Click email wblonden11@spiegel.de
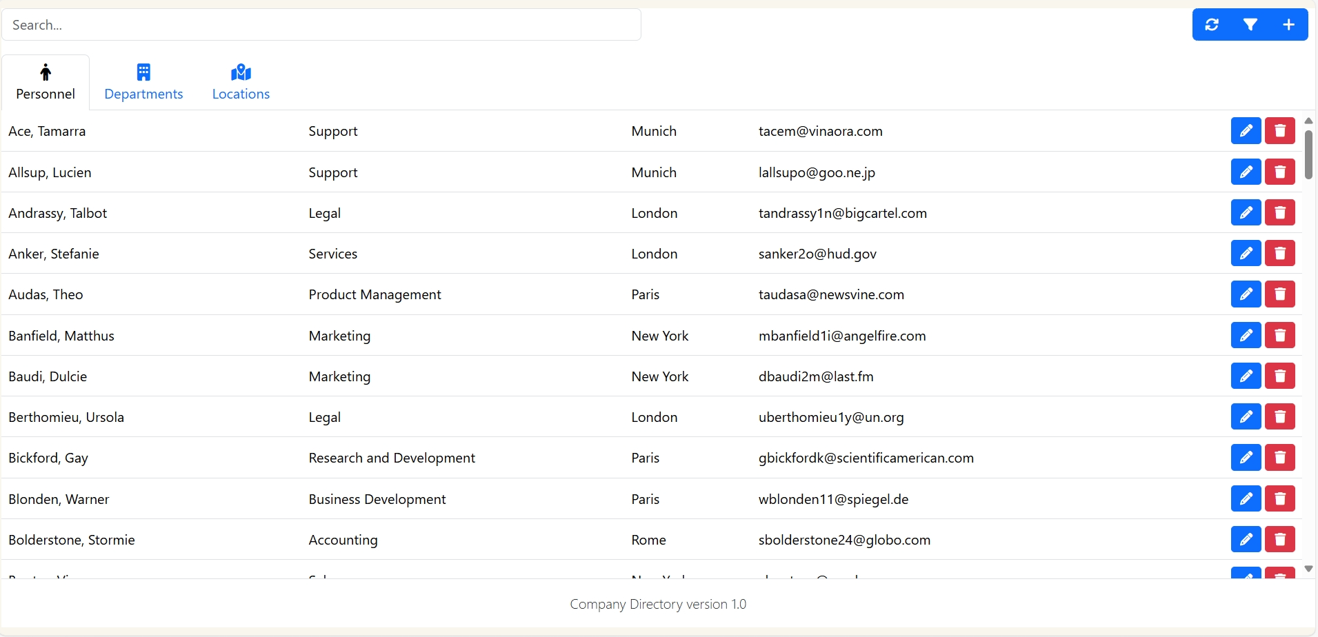Viewport: 1318px width, 637px height. click(832, 498)
